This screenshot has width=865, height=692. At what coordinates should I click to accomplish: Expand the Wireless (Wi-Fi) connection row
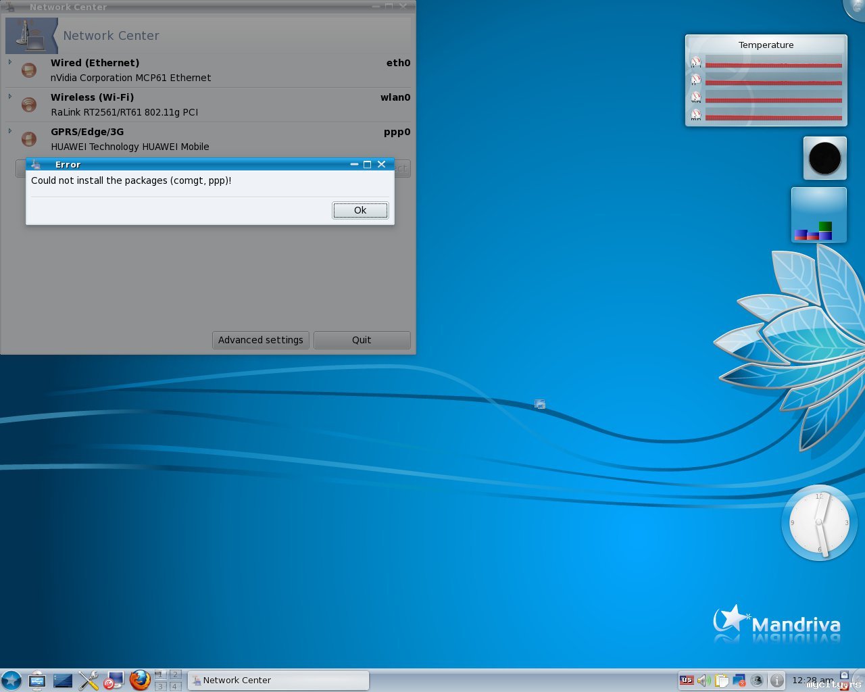(x=10, y=97)
